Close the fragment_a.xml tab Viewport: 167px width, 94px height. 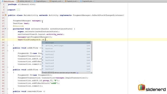click(x=62, y=1)
